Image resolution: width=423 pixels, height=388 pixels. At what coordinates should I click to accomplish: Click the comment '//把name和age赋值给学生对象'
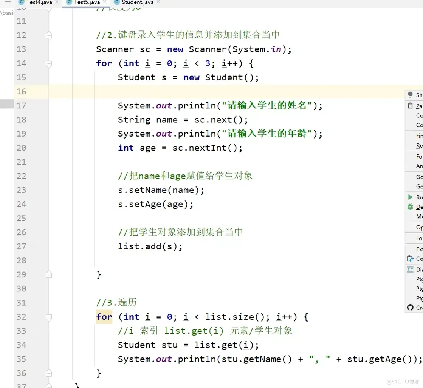pos(185,176)
